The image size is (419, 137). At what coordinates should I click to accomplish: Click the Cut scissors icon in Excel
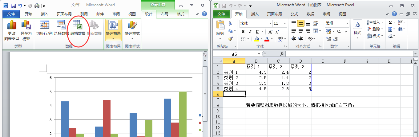[230, 23]
